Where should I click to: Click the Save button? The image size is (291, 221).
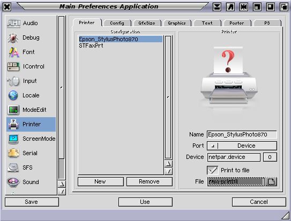(32, 202)
